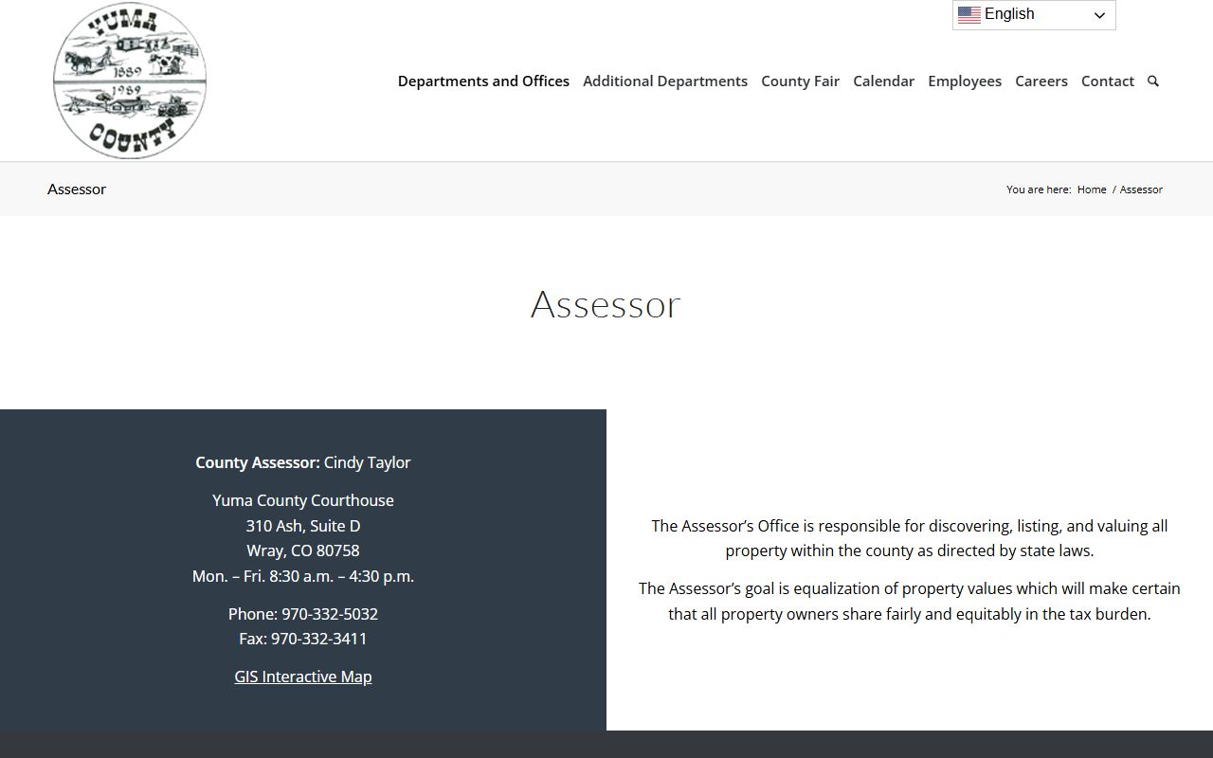Click the office hours Mon. – Fri. line
The image size is (1213, 758).
[303, 576]
